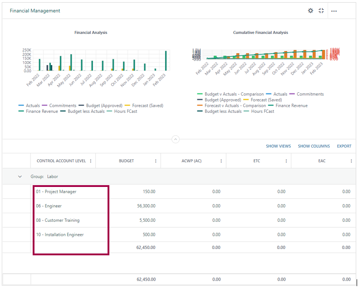Screen dimensions: 358x287
Task: Sort by the ETC column header
Action: [x=257, y=161]
